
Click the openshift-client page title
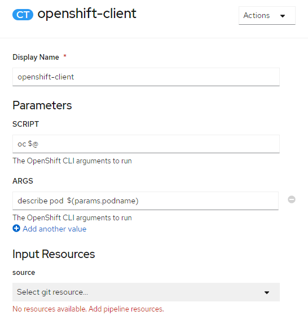87,14
